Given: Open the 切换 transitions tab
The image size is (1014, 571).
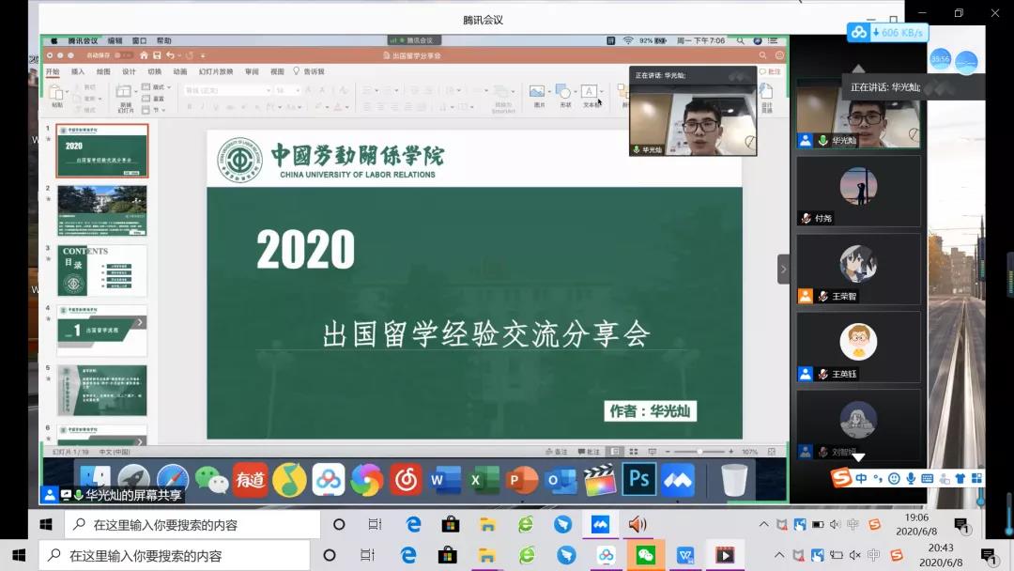Looking at the screenshot, I should tap(155, 71).
